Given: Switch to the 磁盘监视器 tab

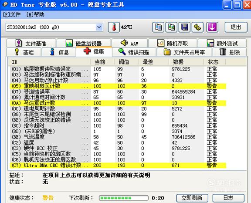Looking at the screenshot, I should click(x=84, y=43).
